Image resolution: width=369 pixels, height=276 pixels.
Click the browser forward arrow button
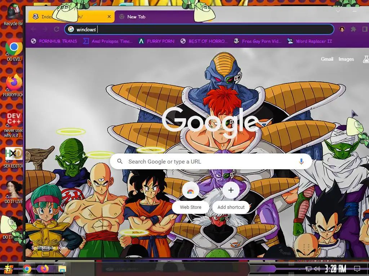tap(45, 29)
